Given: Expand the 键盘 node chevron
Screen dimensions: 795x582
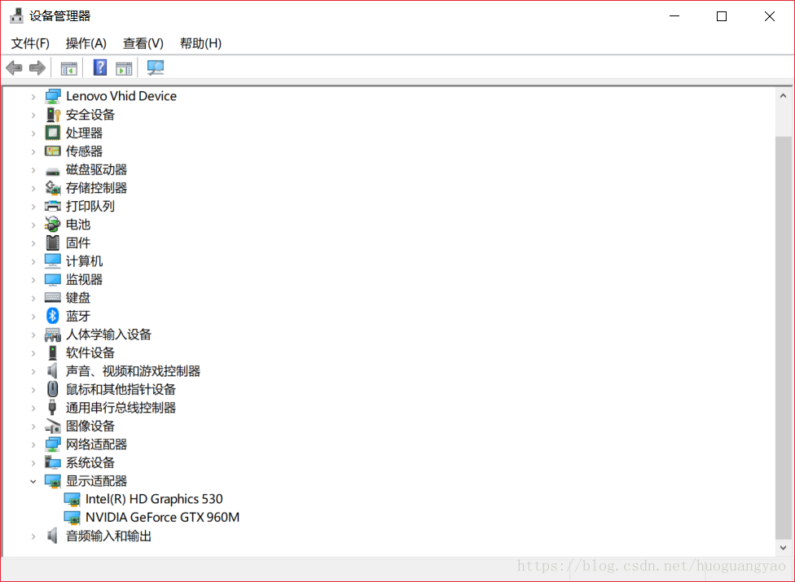Looking at the screenshot, I should click(x=33, y=298).
